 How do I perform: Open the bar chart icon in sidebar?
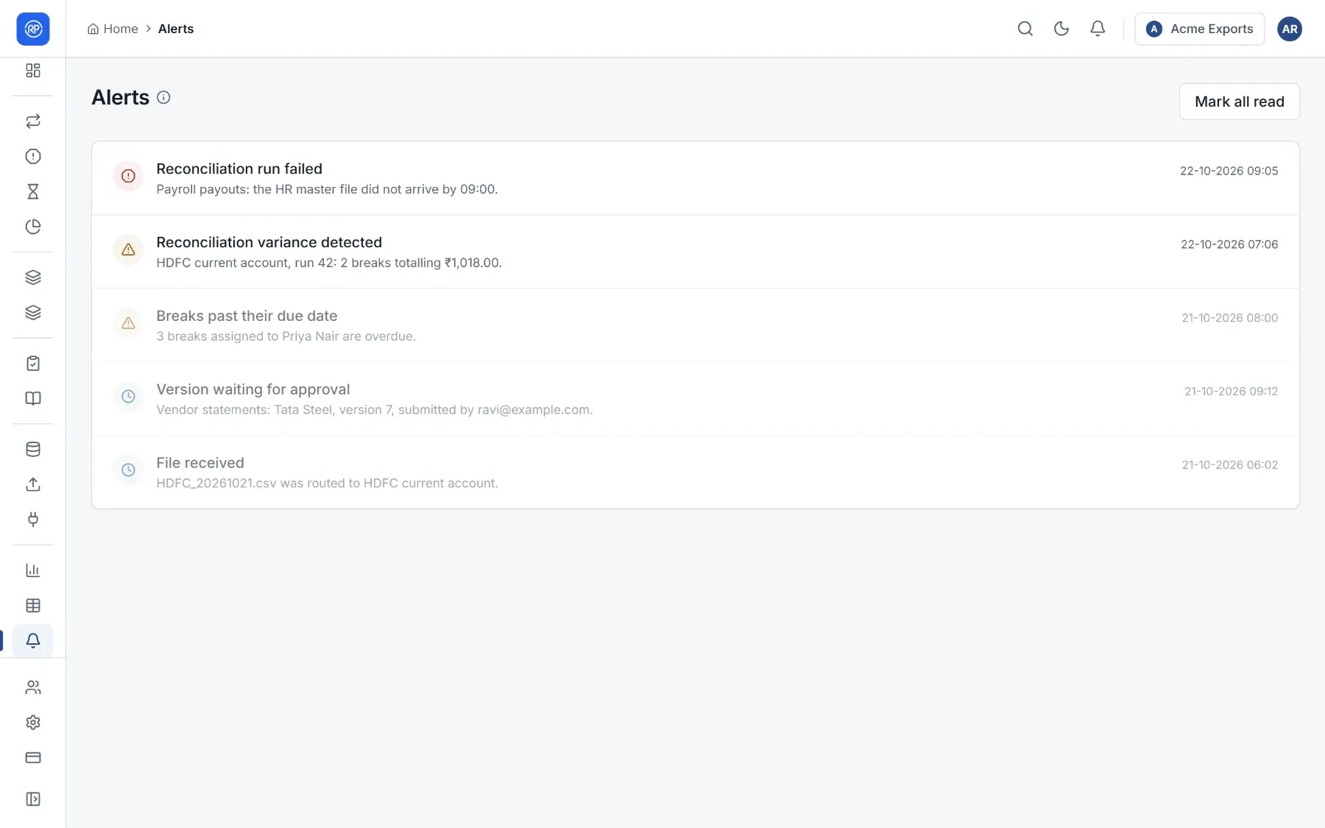[x=33, y=570]
